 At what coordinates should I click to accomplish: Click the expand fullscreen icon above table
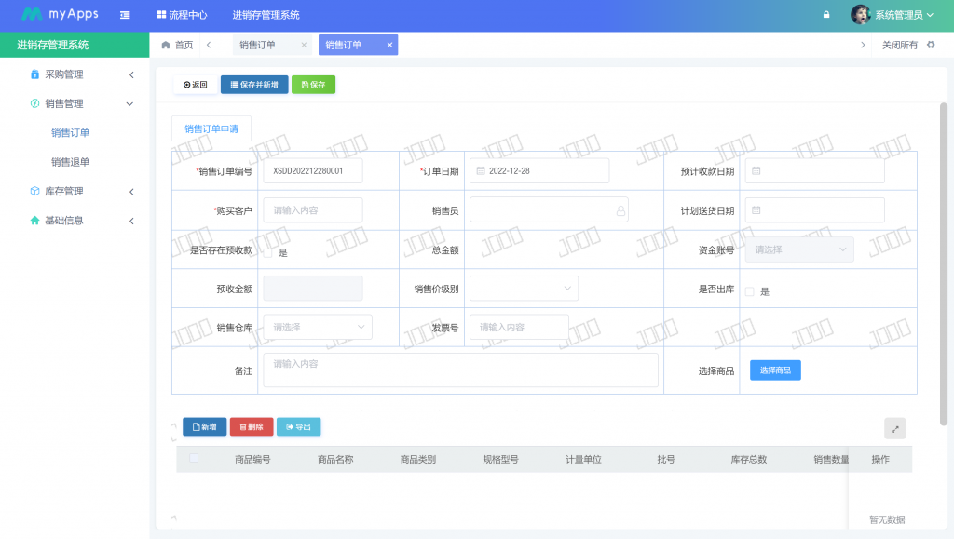coord(894,428)
